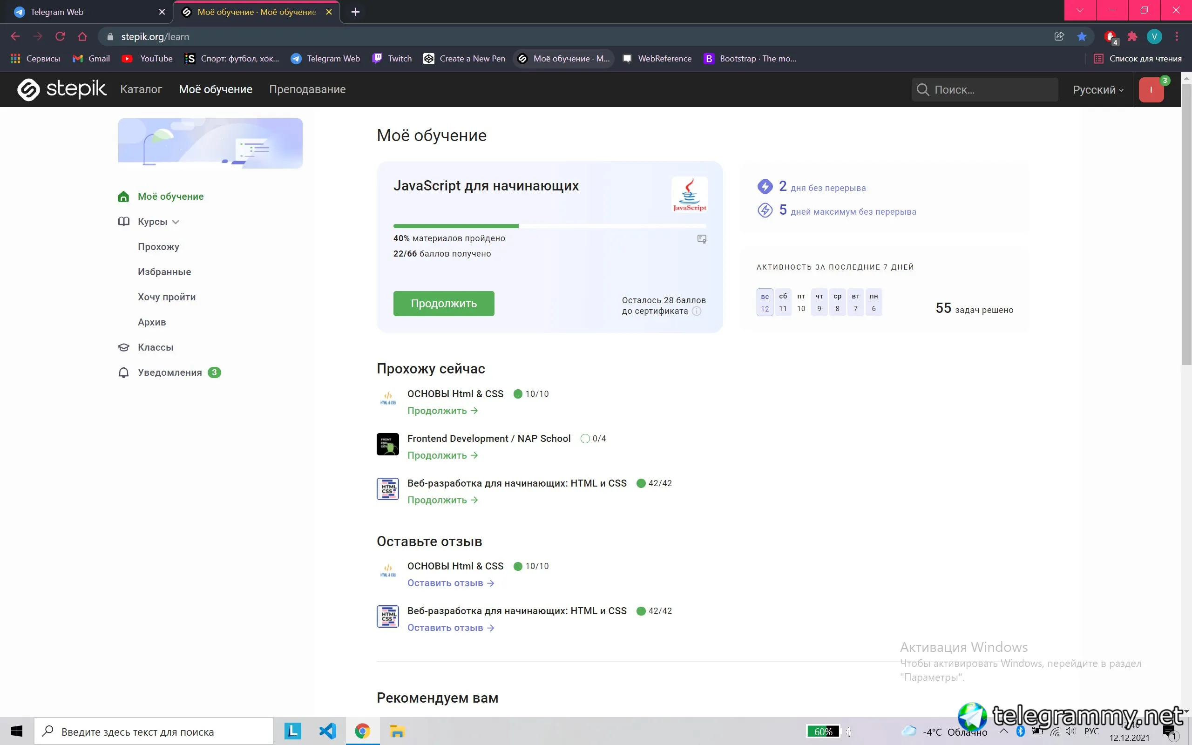This screenshot has height=745, width=1192.
Task: Click the Stepik logo in header
Action: [x=61, y=89]
